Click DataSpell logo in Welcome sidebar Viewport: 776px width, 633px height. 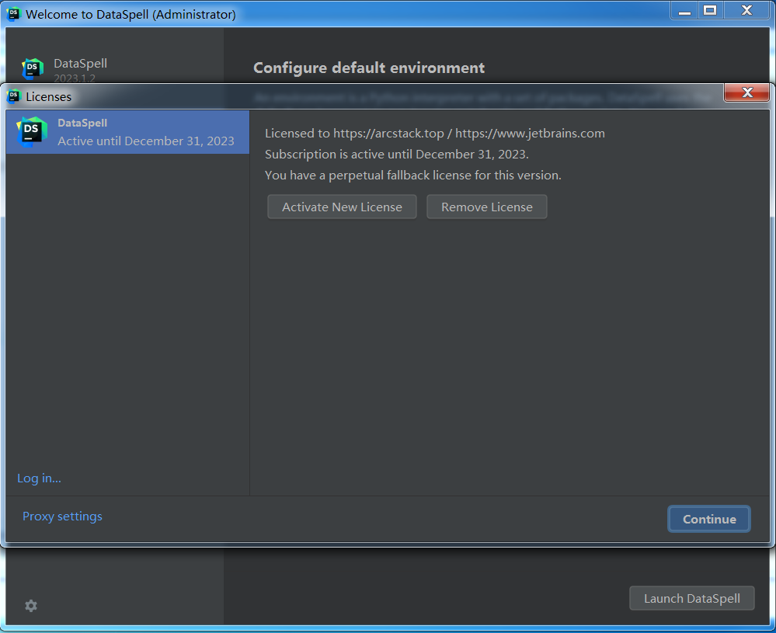coord(33,69)
